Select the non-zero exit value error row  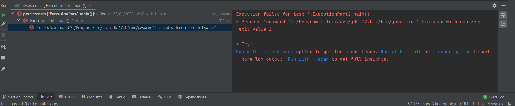click(x=120, y=27)
